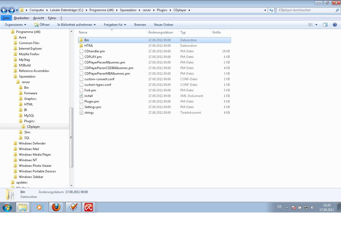The width and height of the screenshot is (341, 238).
Task: Open the Organisieren dropdown menu
Action: click(x=15, y=25)
